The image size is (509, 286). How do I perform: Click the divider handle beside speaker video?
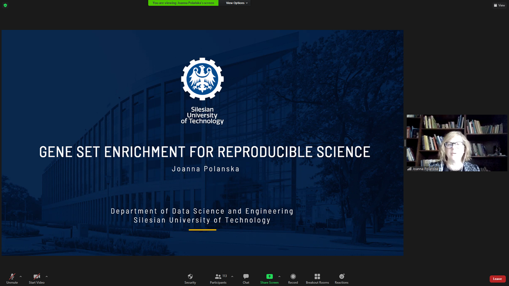tap(405, 143)
